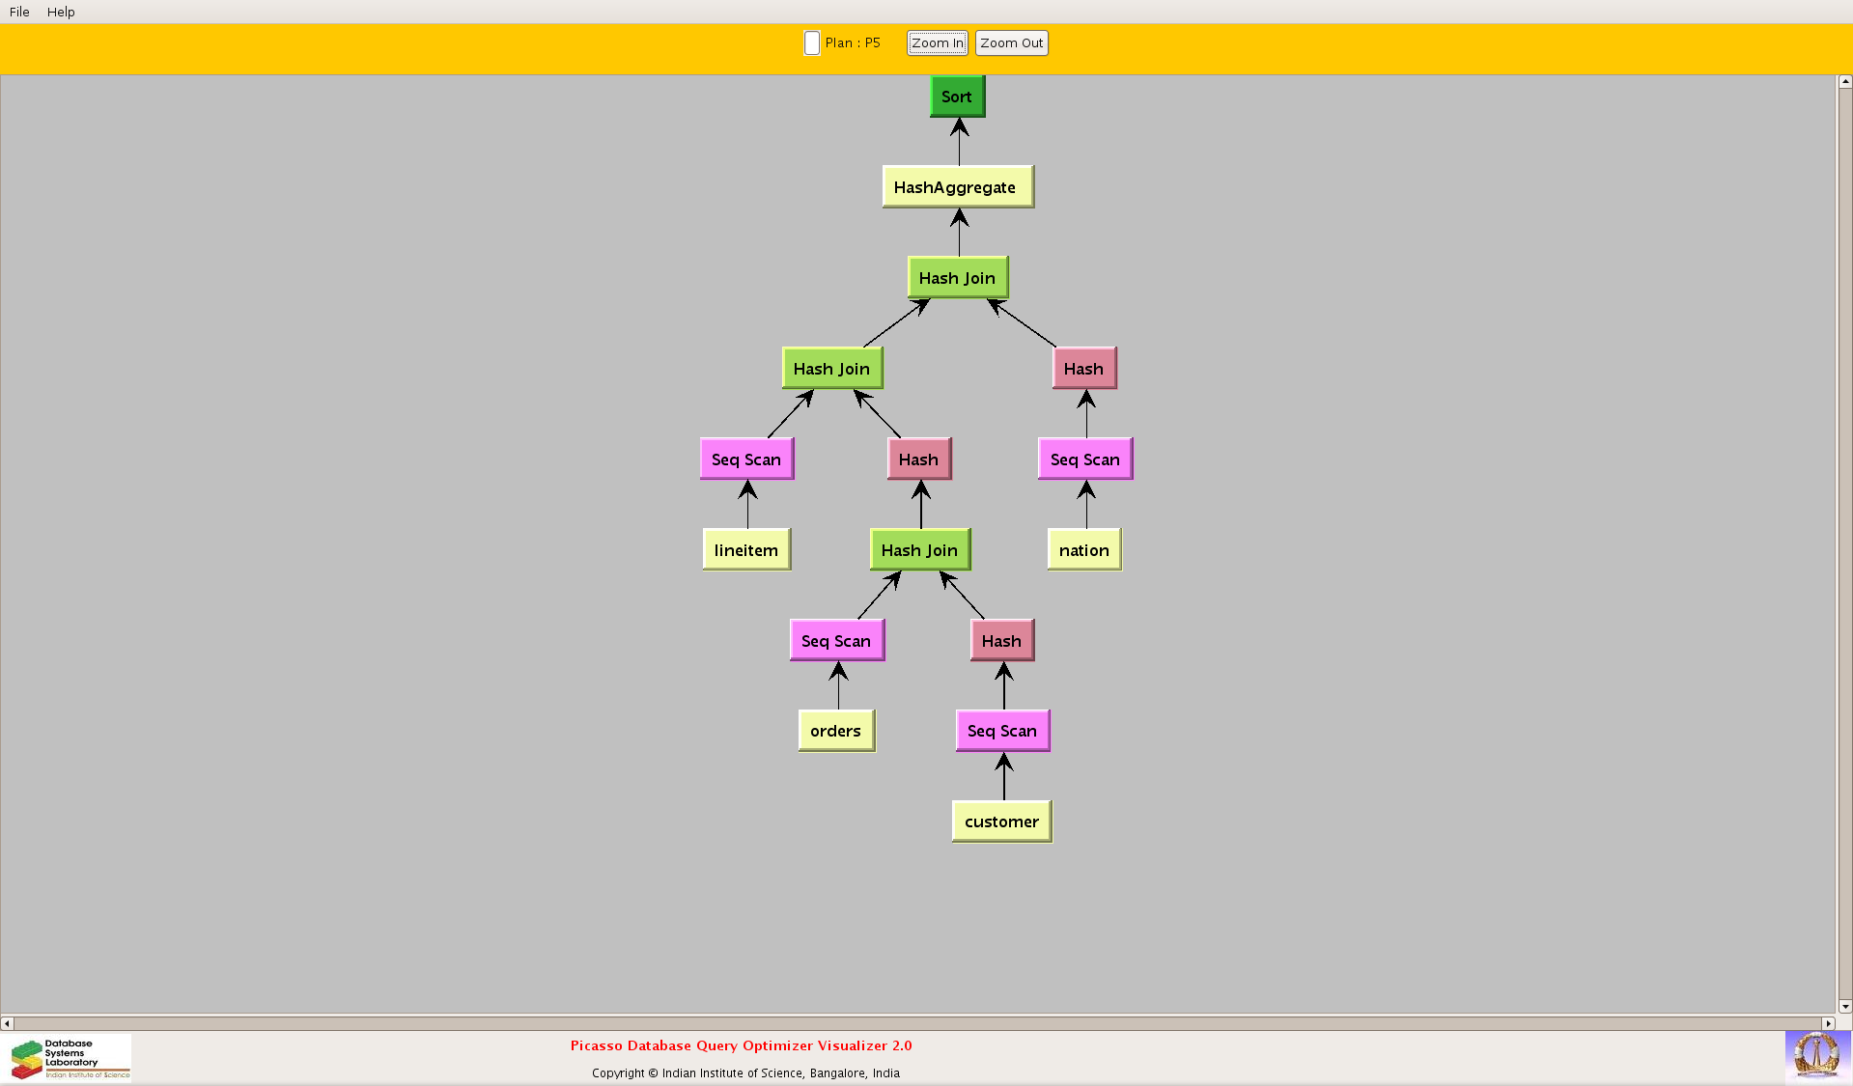Click the vertical scrollbar down arrow

(x=1844, y=1006)
